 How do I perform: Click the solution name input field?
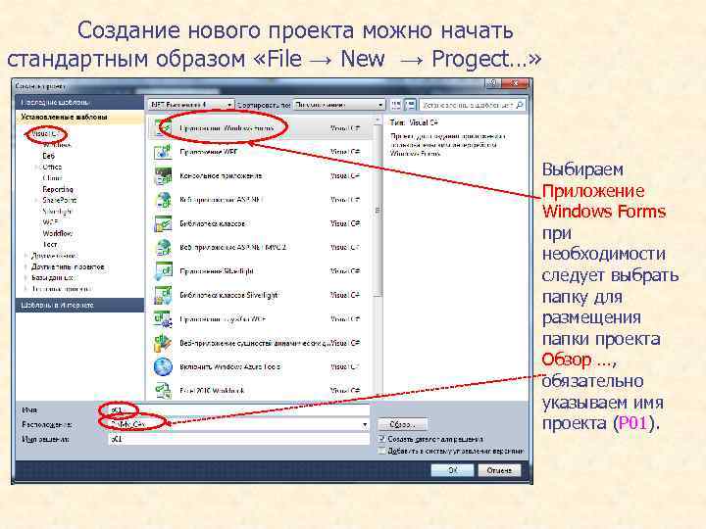(x=239, y=439)
